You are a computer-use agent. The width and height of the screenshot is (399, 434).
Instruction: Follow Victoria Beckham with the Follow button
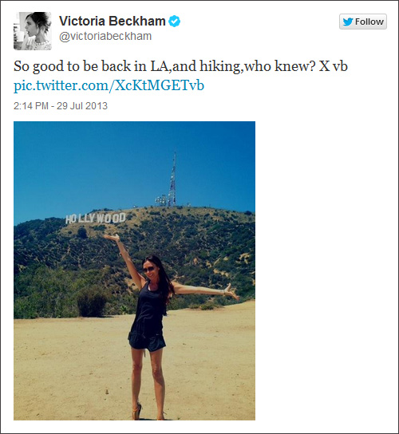[x=363, y=22]
